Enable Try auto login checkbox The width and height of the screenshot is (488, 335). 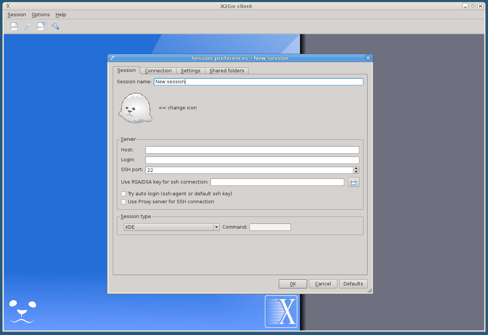tap(123, 194)
